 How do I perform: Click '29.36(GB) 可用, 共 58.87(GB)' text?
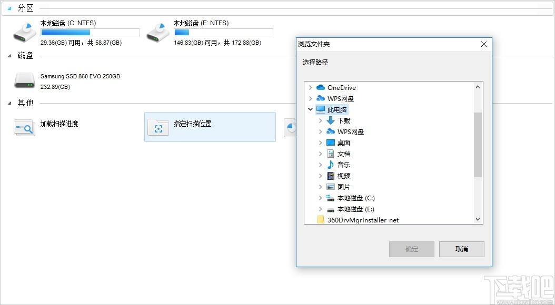coord(81,43)
